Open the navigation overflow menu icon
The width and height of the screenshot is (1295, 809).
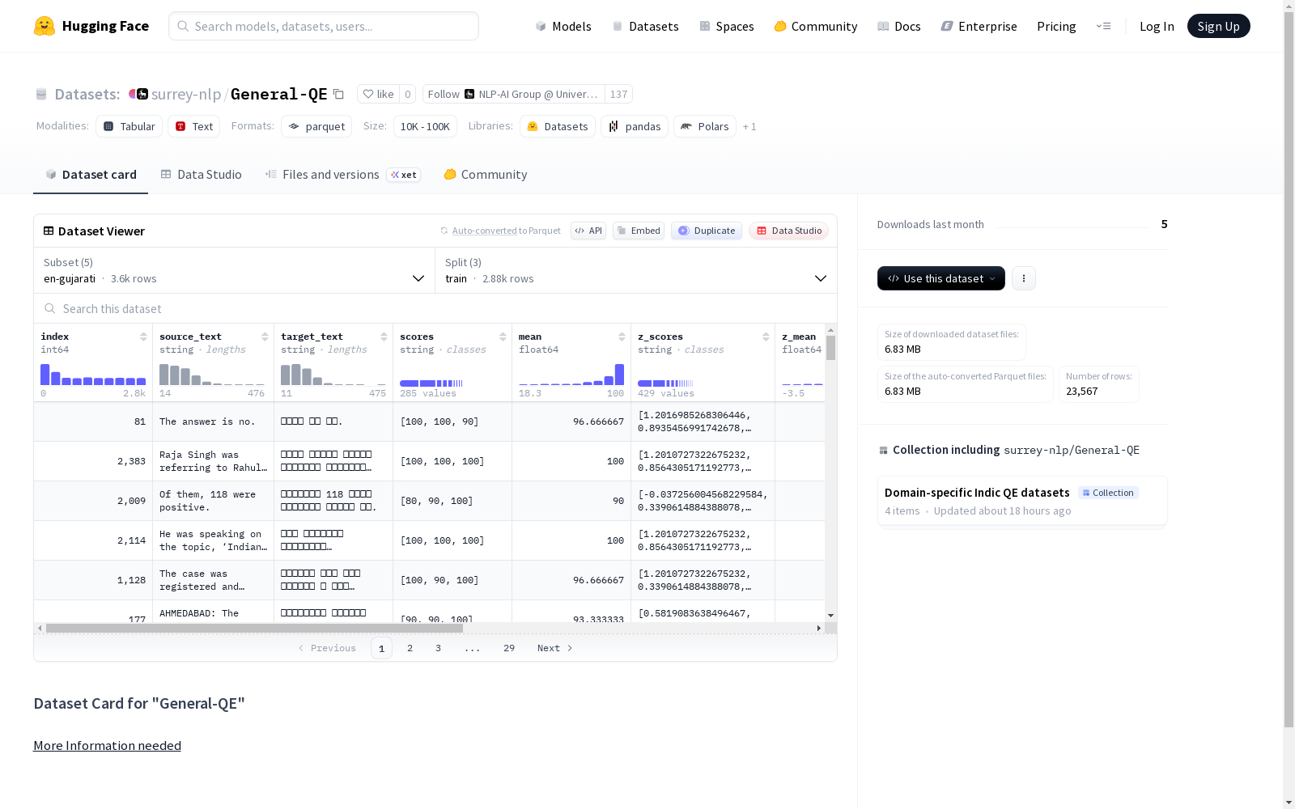pos(1103,26)
